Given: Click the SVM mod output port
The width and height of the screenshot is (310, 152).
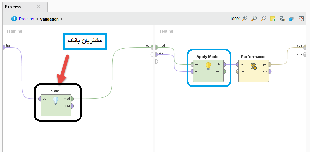Looking at the screenshot, I should coord(72,99).
